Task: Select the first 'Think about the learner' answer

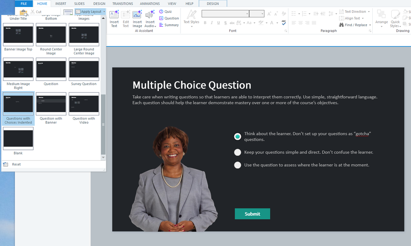Action: [237, 137]
